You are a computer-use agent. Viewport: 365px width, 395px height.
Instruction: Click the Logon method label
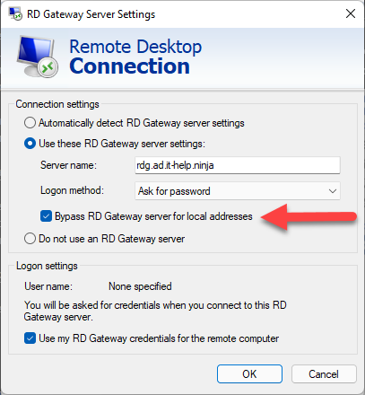point(72,190)
